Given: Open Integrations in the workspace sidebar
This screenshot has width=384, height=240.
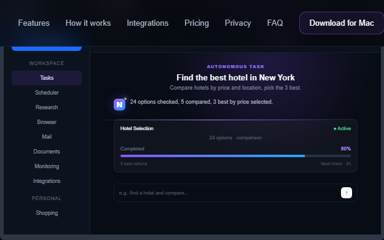Looking at the screenshot, I should [47, 181].
